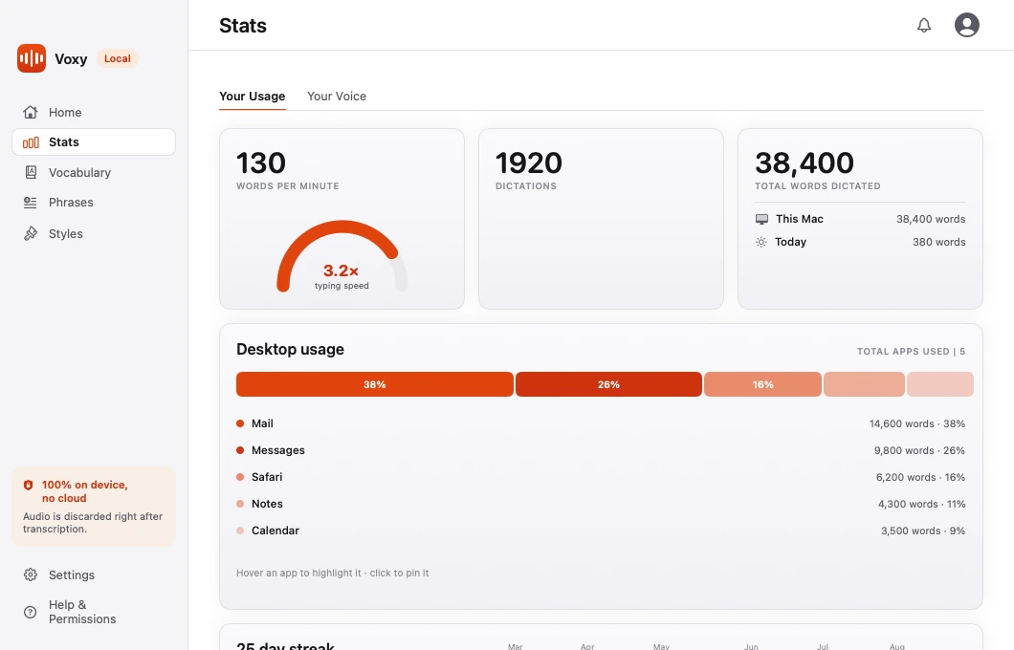Click the Calendar color dot in legend

click(x=240, y=531)
